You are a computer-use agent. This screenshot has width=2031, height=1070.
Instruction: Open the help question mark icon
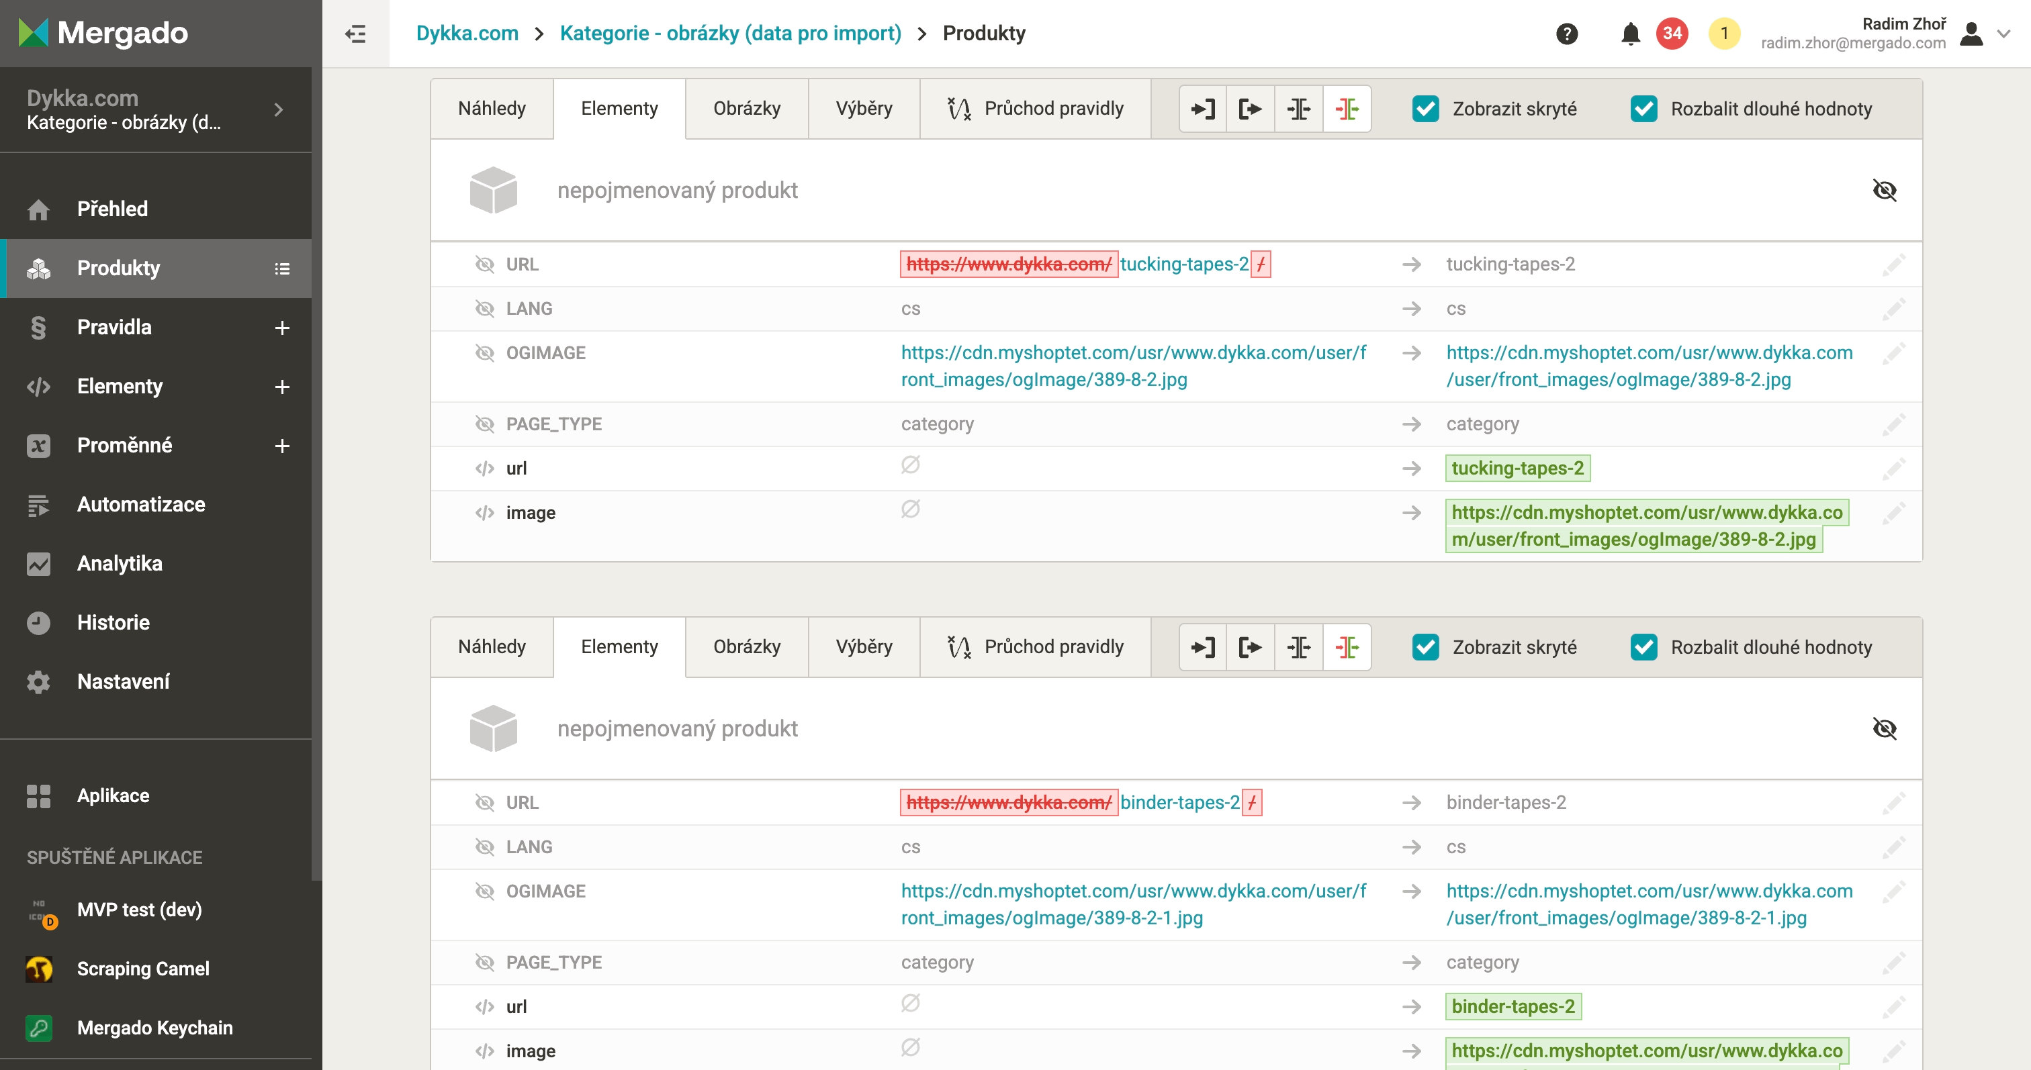click(x=1567, y=34)
